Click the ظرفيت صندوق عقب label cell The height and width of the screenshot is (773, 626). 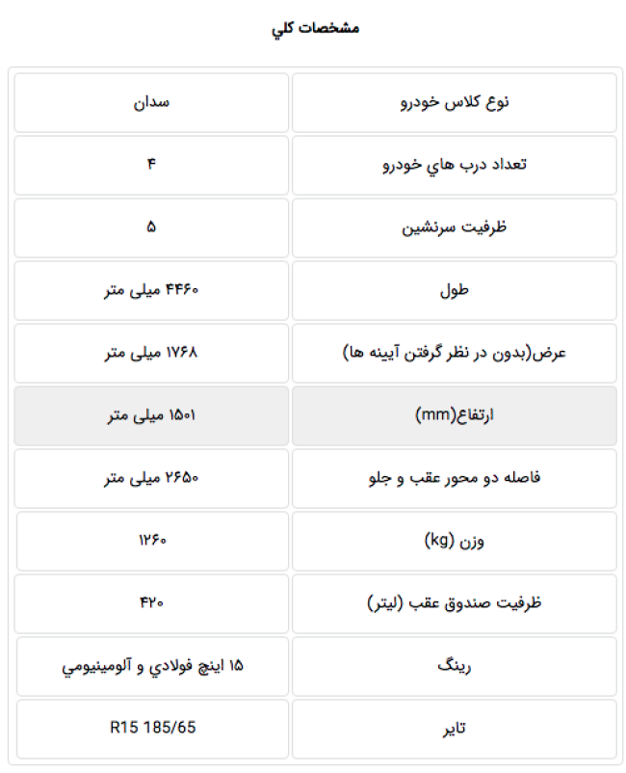point(454,603)
